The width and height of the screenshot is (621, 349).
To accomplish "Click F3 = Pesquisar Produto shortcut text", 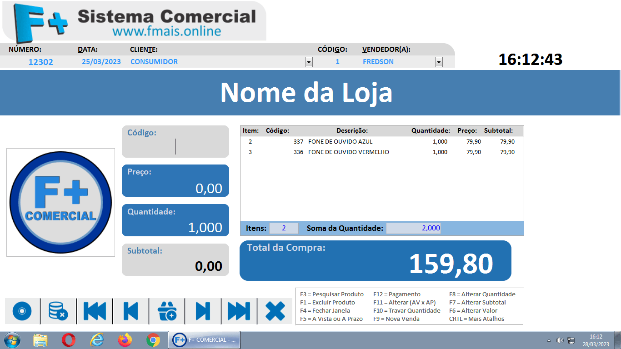I will coord(332,294).
